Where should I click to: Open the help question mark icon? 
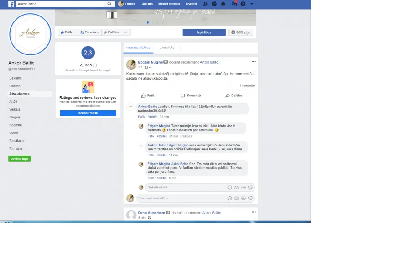pos(243,4)
